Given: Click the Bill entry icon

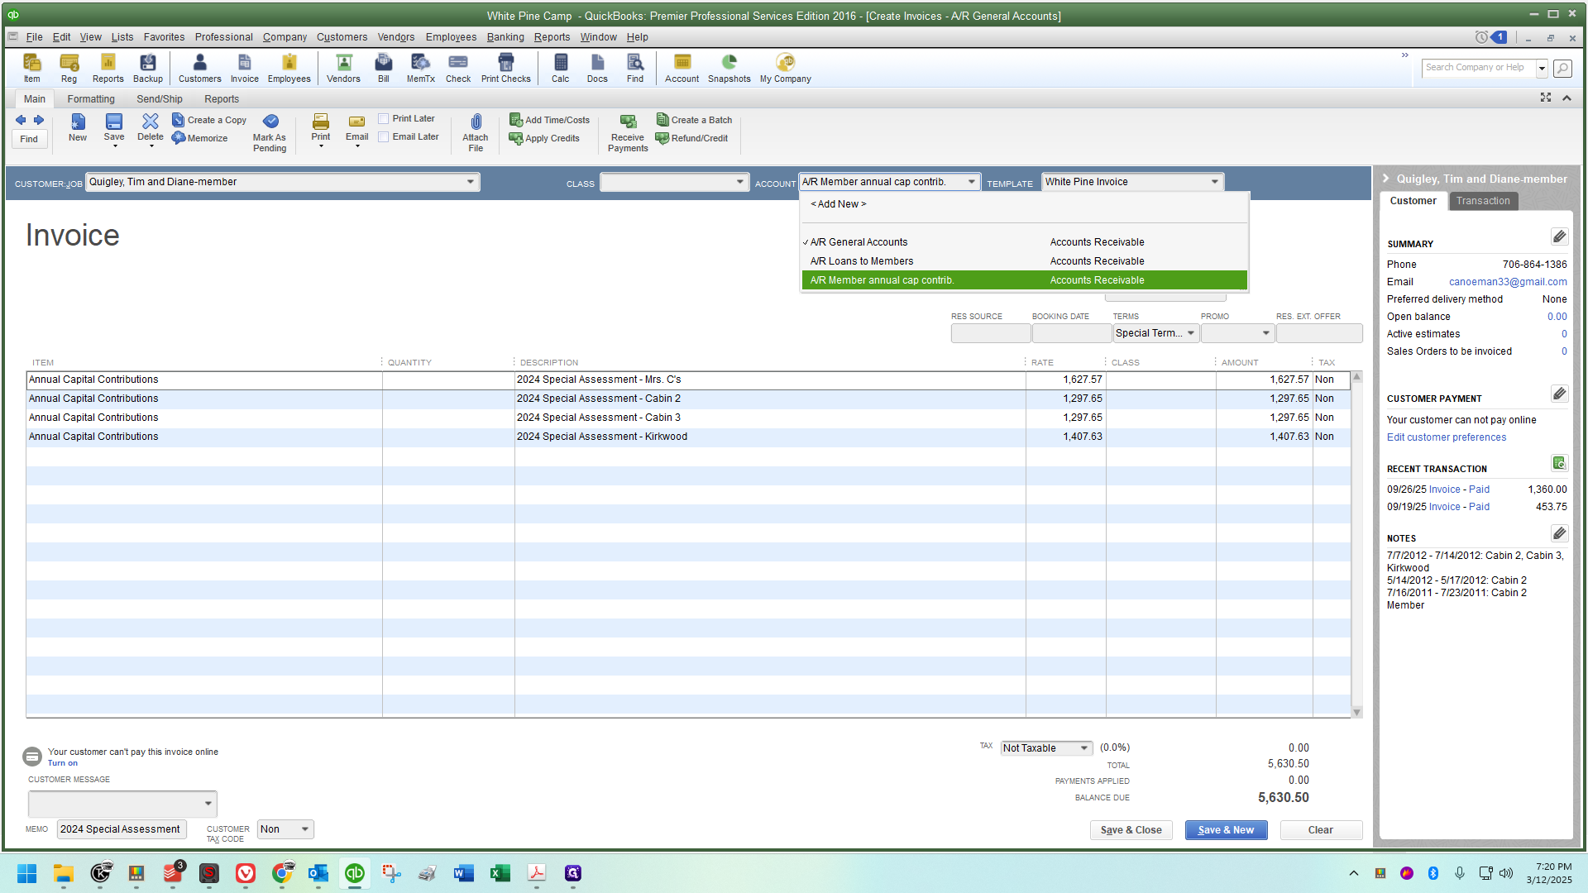Looking at the screenshot, I should point(383,68).
